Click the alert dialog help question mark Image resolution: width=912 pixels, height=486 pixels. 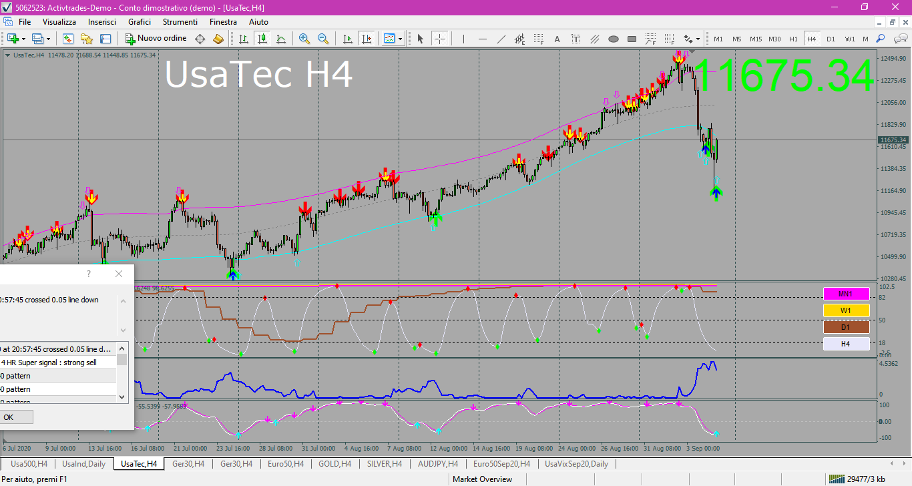point(89,274)
